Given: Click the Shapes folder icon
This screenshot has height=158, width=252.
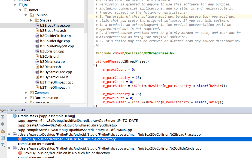Looking at the screenshot, I should click(37, 20).
